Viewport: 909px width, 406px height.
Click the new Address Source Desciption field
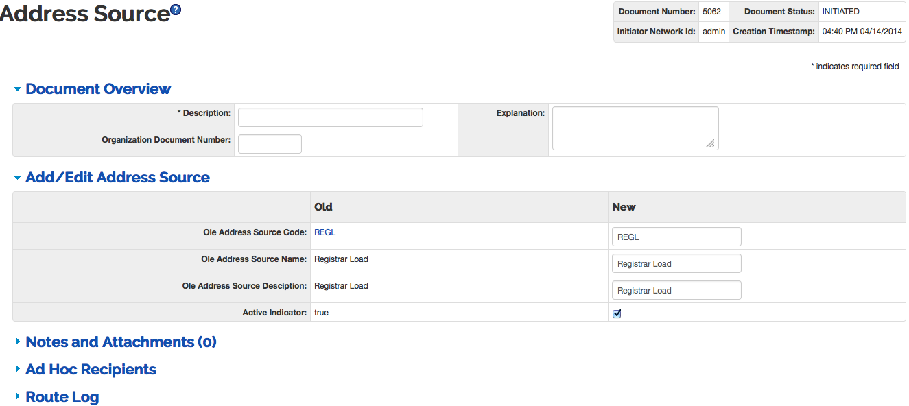coord(676,290)
